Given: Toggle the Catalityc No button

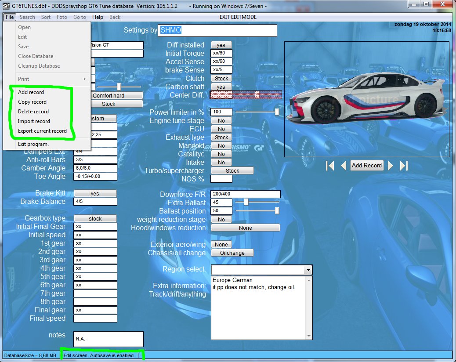Looking at the screenshot, I should tap(221, 154).
